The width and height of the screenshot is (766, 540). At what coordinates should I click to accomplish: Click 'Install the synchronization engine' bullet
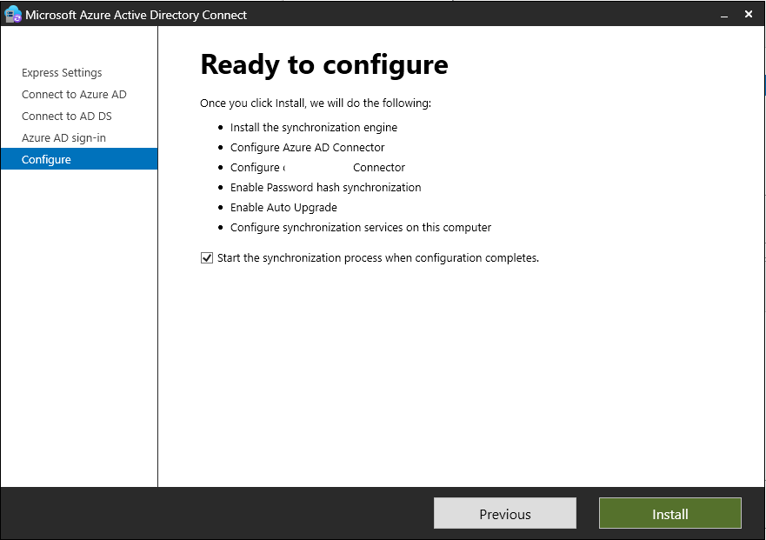[x=314, y=128]
